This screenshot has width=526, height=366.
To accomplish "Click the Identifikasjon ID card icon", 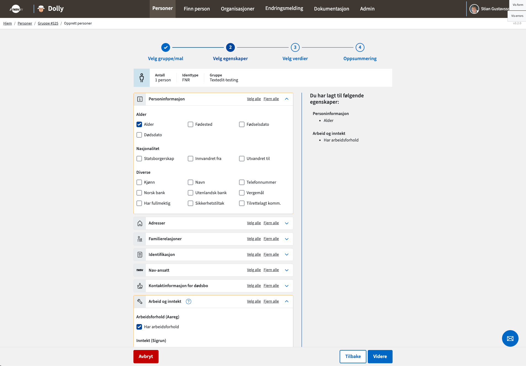I will [x=140, y=255].
